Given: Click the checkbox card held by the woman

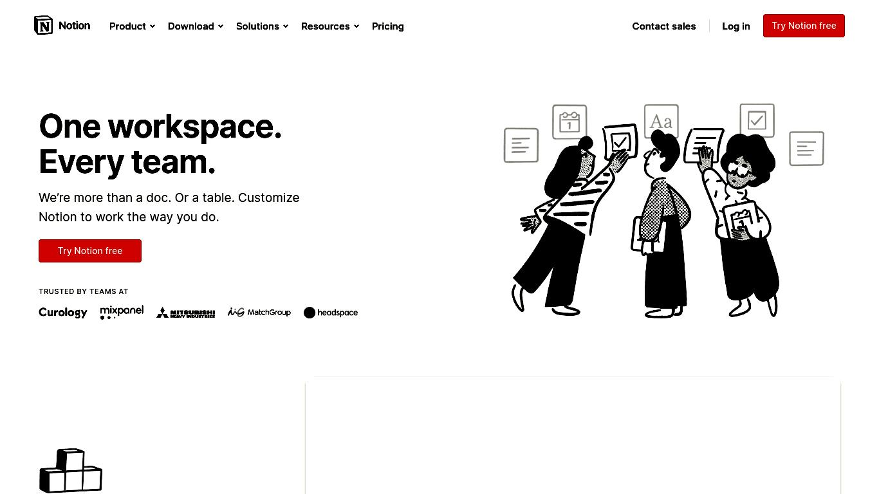Looking at the screenshot, I should [620, 142].
